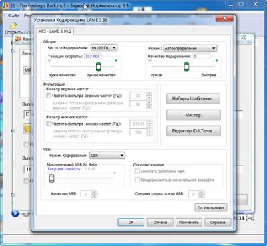The width and height of the screenshot is (267, 246).
Task: Click the Наборы Шаблонов button
Action: click(193, 98)
